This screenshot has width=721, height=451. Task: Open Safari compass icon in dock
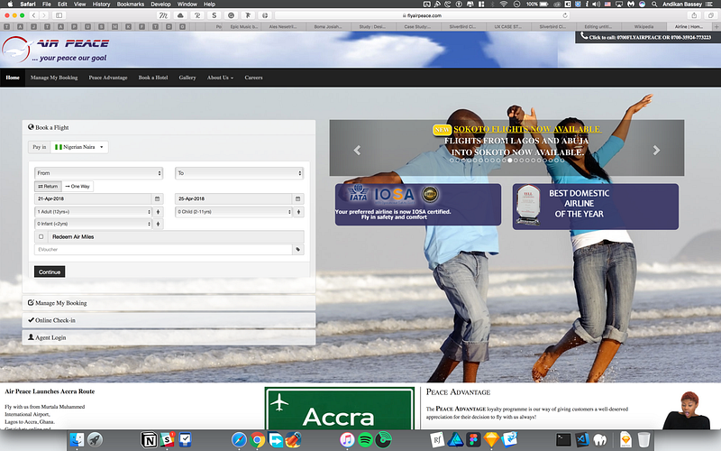(x=239, y=440)
